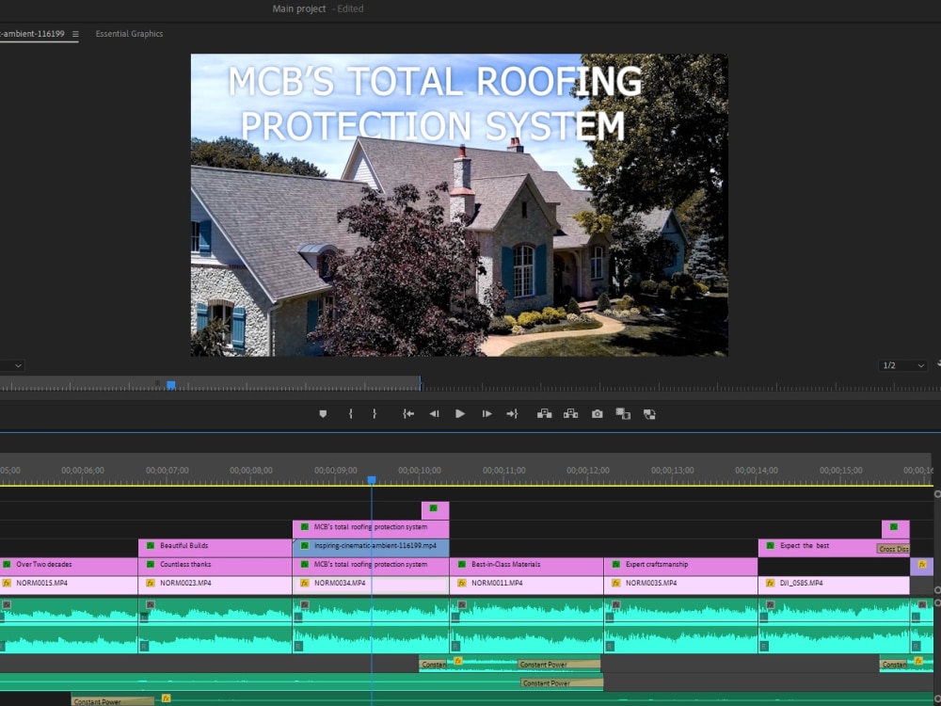Click the Extract button
Viewport: 941px width, 706px height.
(x=571, y=413)
